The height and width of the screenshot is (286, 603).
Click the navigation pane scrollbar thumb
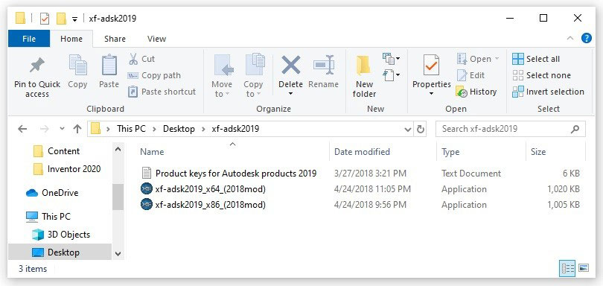coord(118,197)
